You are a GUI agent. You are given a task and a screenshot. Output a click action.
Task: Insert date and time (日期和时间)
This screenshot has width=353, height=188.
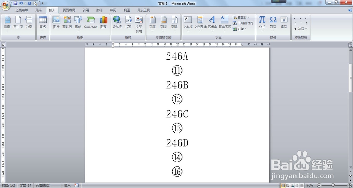[x=243, y=23]
